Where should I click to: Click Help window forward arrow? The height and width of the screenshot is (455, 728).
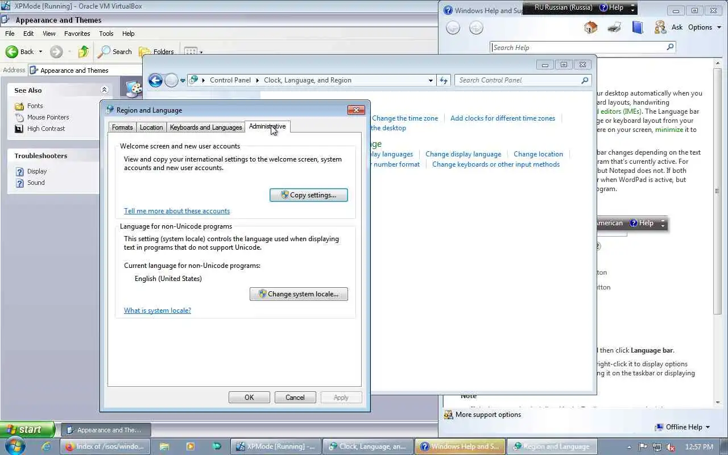476,28
